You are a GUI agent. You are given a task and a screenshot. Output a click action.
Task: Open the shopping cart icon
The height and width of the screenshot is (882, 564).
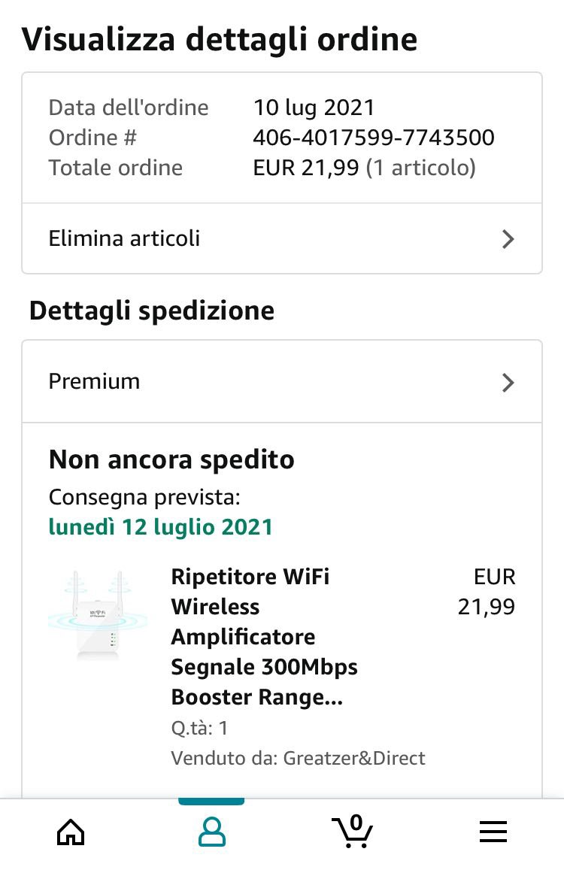tap(352, 832)
